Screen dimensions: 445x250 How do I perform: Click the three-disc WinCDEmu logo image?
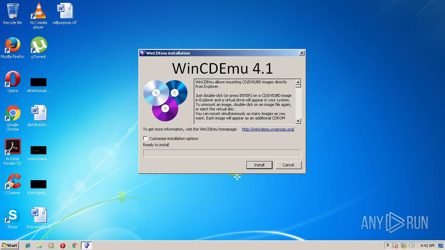point(165,100)
